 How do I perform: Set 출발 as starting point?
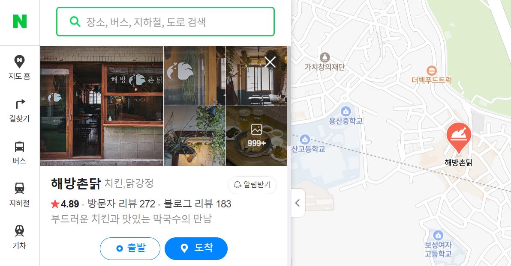[130, 248]
